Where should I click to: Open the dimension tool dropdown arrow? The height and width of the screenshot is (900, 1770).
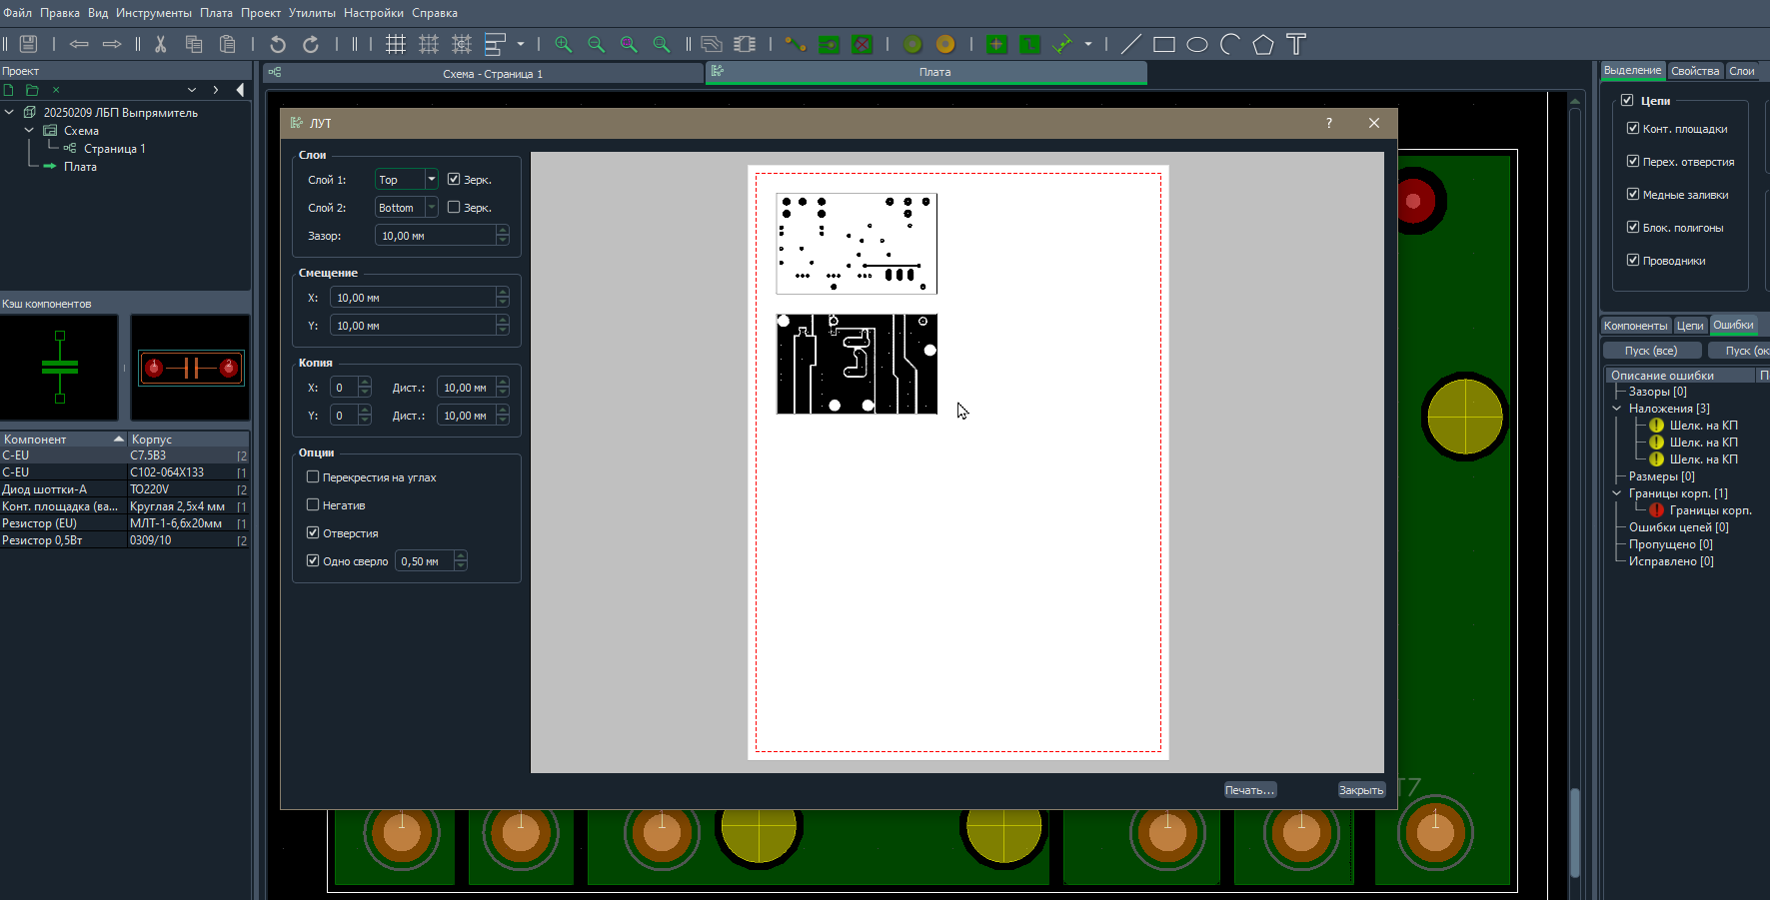tap(1088, 44)
